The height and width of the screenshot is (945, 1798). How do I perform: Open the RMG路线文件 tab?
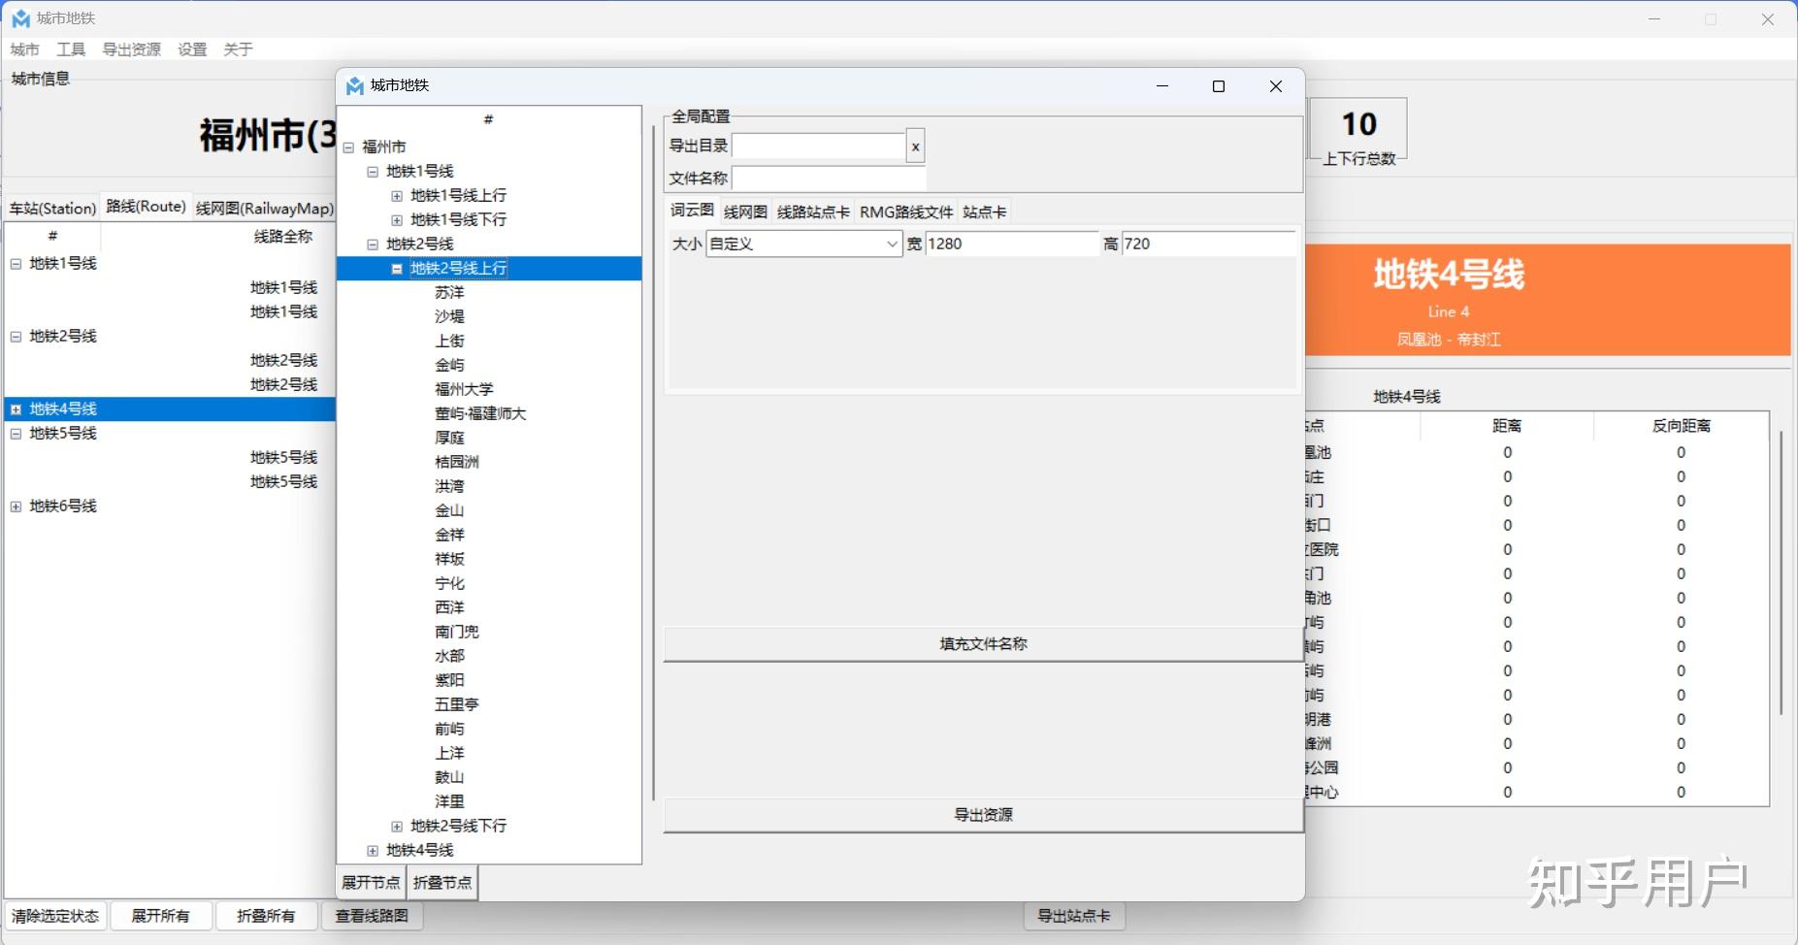pos(905,211)
